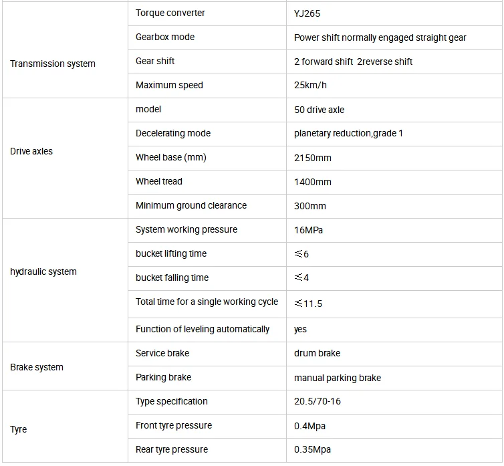Select the 2150mm wheel base value
The height and width of the screenshot is (466, 504).
tap(313, 158)
